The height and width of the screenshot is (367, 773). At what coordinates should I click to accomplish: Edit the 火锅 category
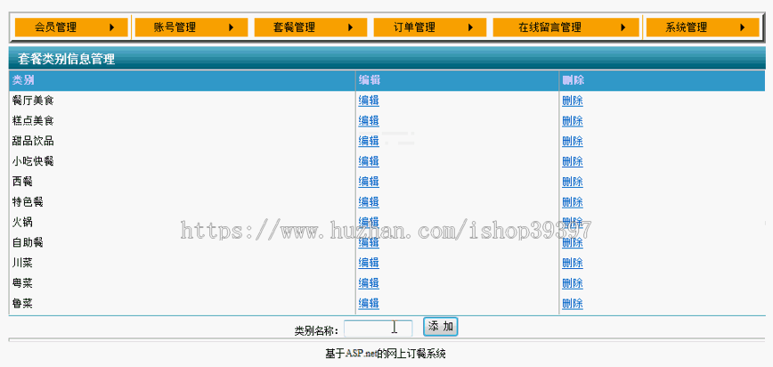point(369,223)
